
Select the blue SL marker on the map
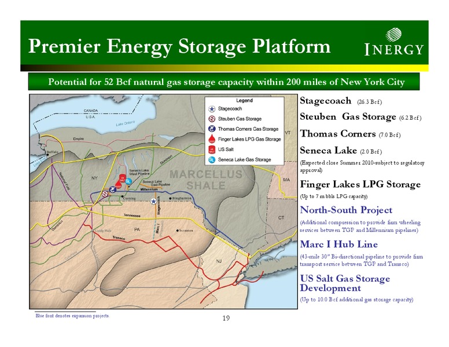coord(128,181)
